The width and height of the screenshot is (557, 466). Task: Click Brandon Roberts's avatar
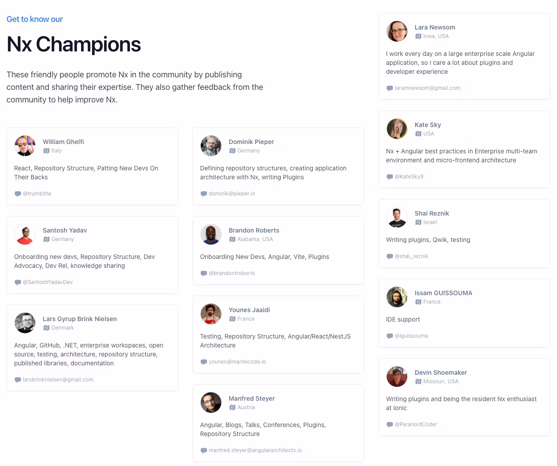click(211, 234)
